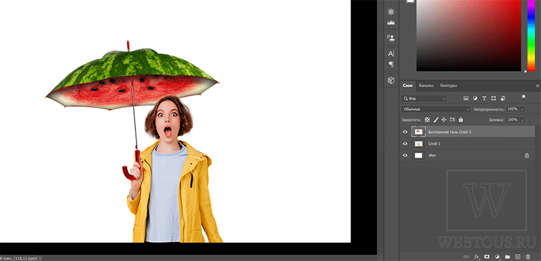Open the Adjustments panel sun icon
Viewport: 541px width, 261px height.
[391, 11]
